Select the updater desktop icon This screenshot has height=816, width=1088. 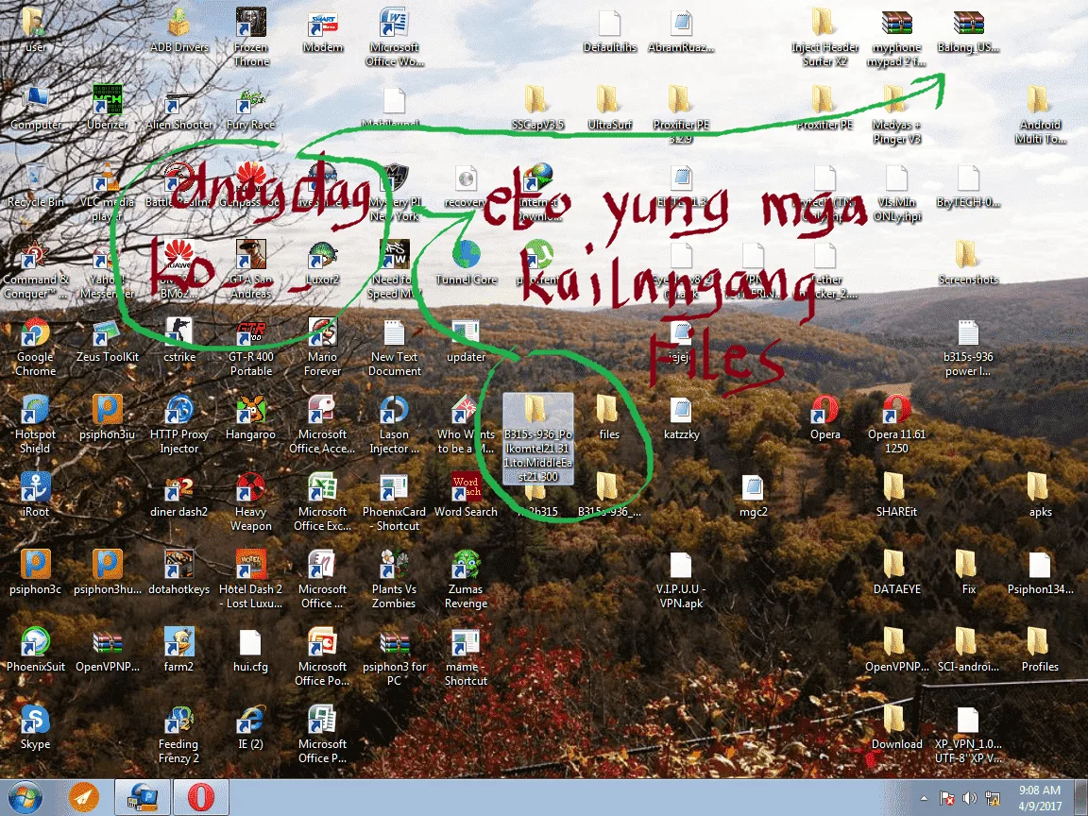466,341
